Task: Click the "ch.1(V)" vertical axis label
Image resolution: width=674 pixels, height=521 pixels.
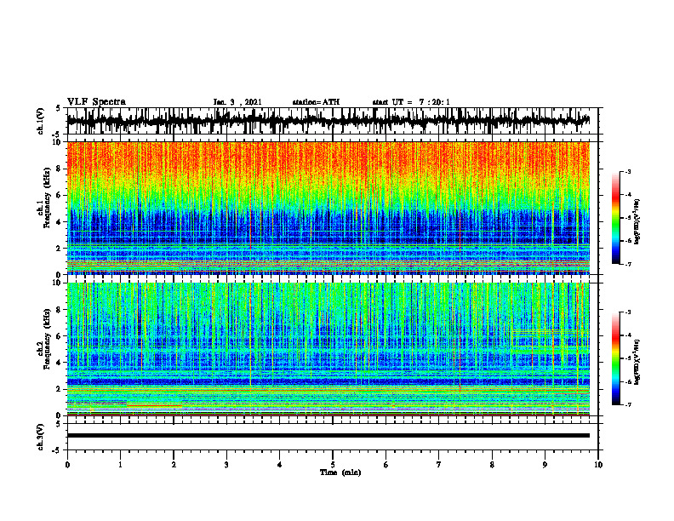Action: coord(41,121)
